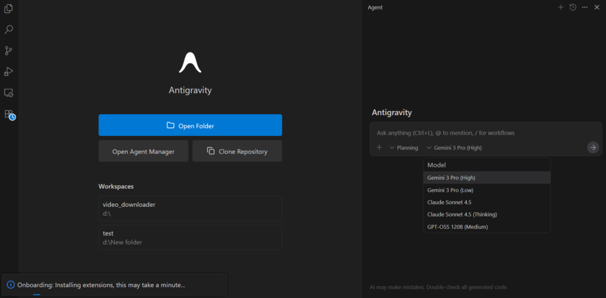Pick GPT-OSS 120B (Medium) model
The image size is (606, 298).
(457, 226)
